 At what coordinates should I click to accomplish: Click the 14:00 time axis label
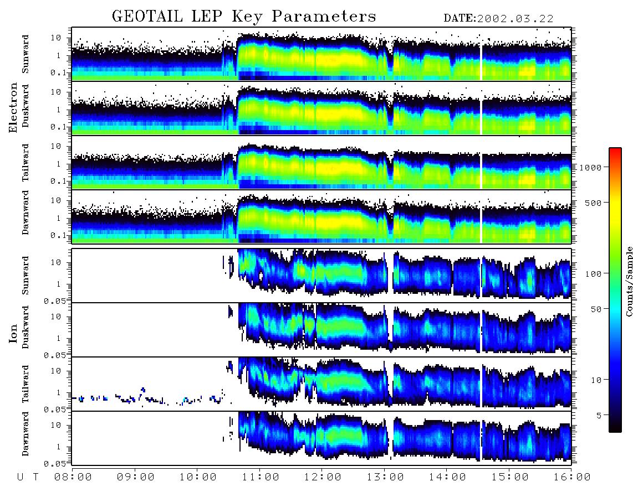coord(447,478)
